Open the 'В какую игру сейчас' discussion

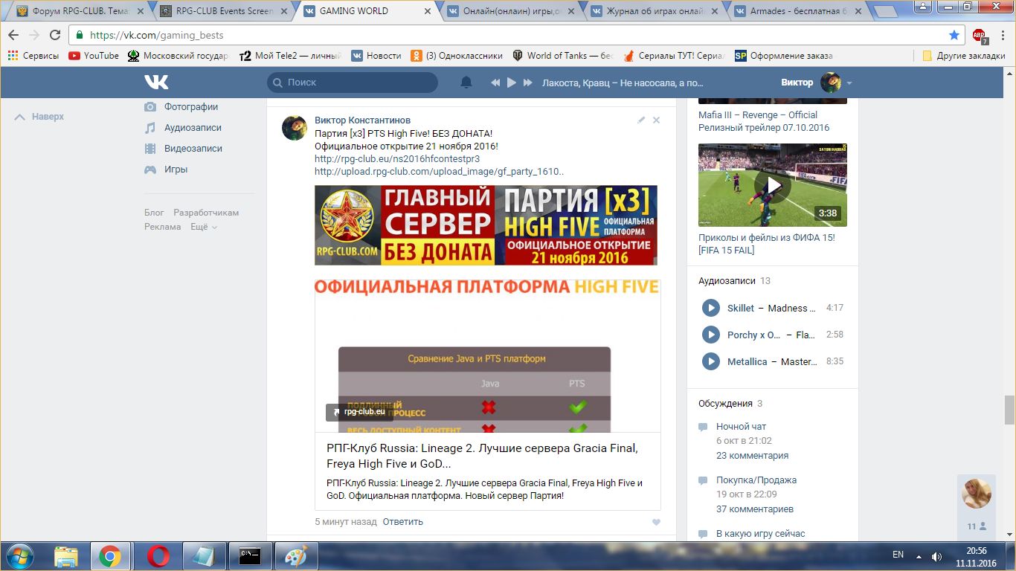[x=760, y=534]
